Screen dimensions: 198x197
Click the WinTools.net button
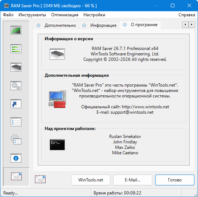(x=91, y=180)
